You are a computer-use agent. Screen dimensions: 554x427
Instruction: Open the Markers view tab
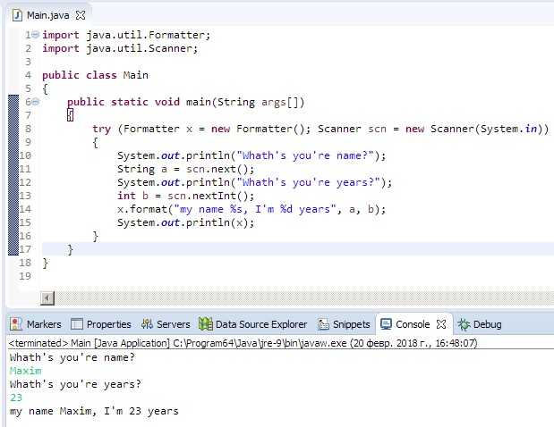[x=36, y=324]
